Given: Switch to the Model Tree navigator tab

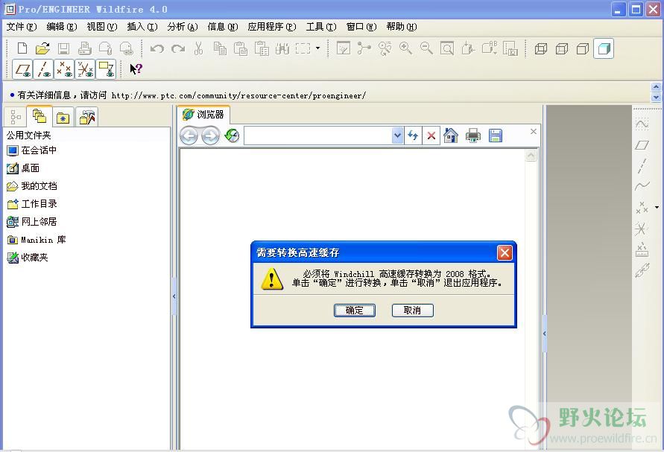Looking at the screenshot, I should tap(15, 117).
